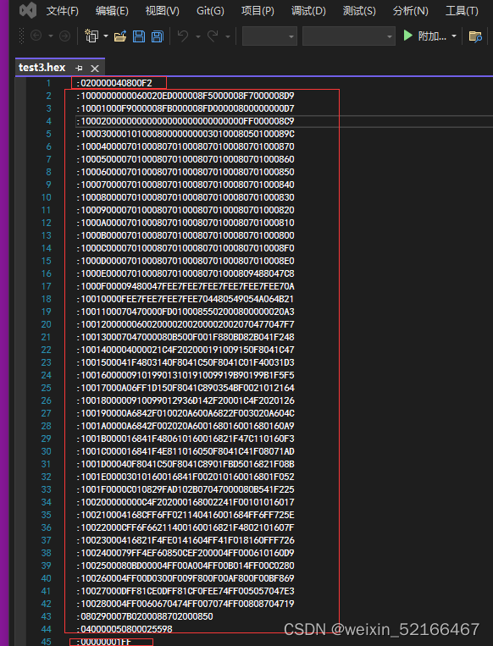Click line 25 record starting :10017000A06FF1D1

186,388
